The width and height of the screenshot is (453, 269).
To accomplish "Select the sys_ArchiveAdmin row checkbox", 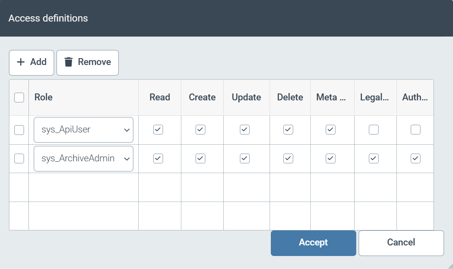I will [x=18, y=158].
